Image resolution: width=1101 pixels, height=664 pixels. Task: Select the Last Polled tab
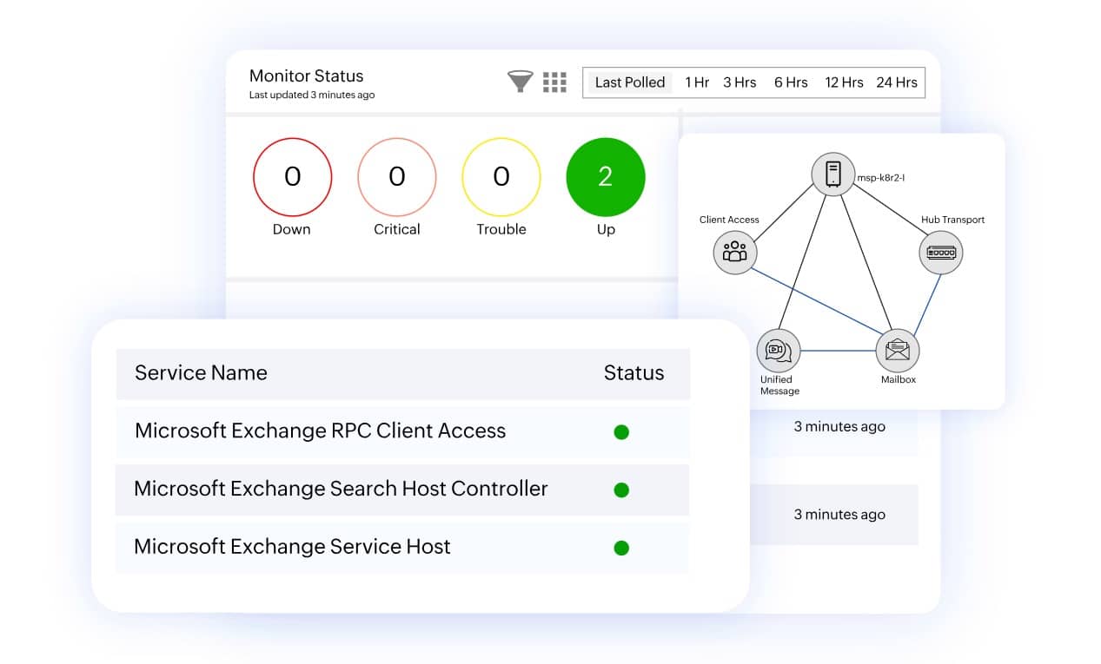pyautogui.click(x=630, y=82)
